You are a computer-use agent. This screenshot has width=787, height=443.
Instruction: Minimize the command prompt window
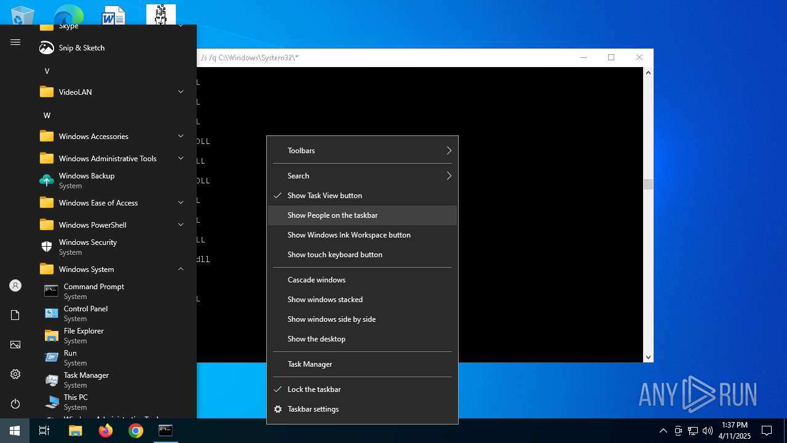583,57
